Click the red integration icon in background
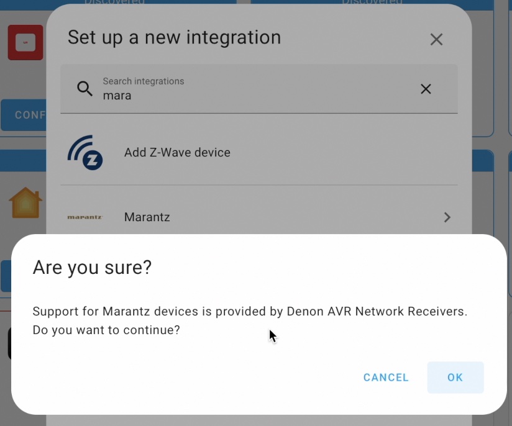 tap(25, 42)
